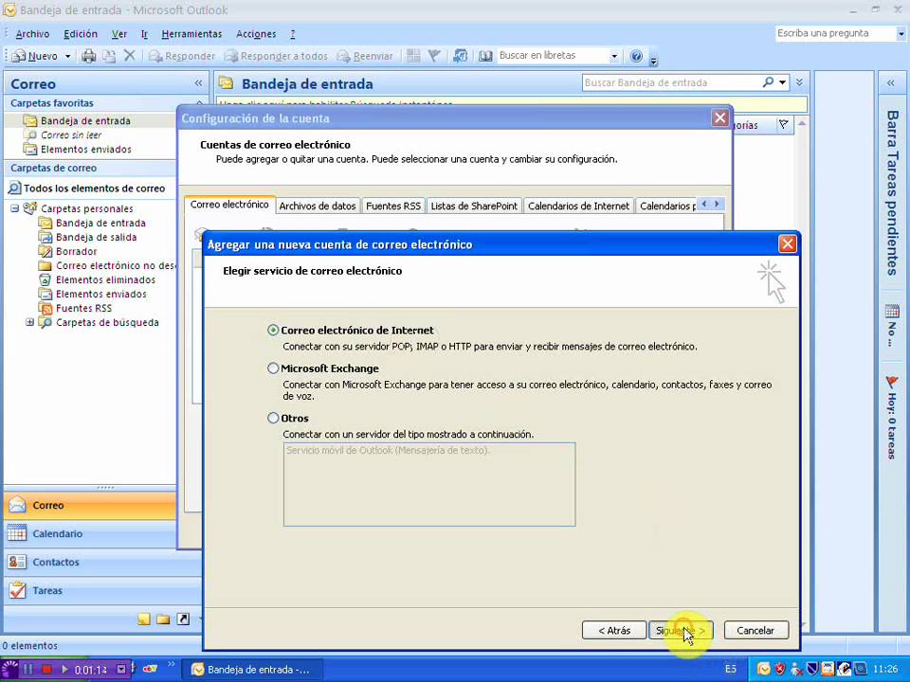The width and height of the screenshot is (910, 682).
Task: Click the Delete X toolbar icon
Action: coord(130,56)
